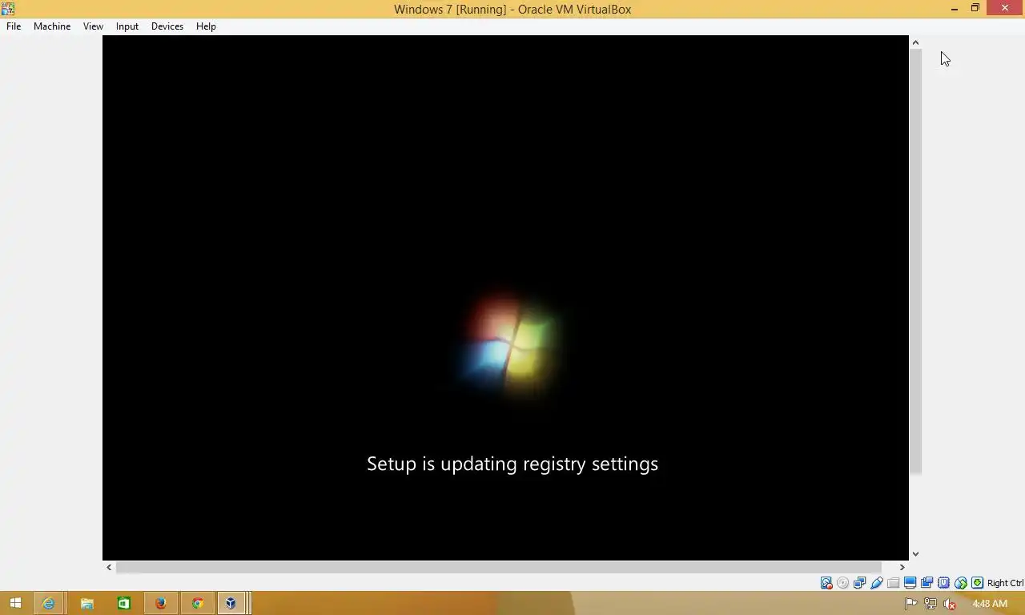Image resolution: width=1025 pixels, height=615 pixels.
Task: Open the Input menu
Action: tap(127, 26)
